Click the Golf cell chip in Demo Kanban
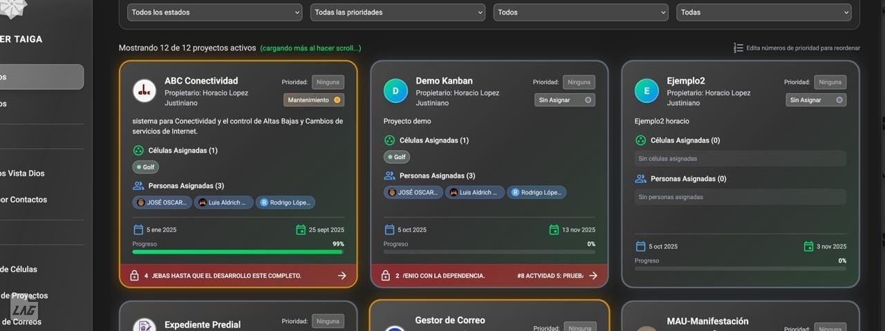885x331 pixels. coord(397,157)
